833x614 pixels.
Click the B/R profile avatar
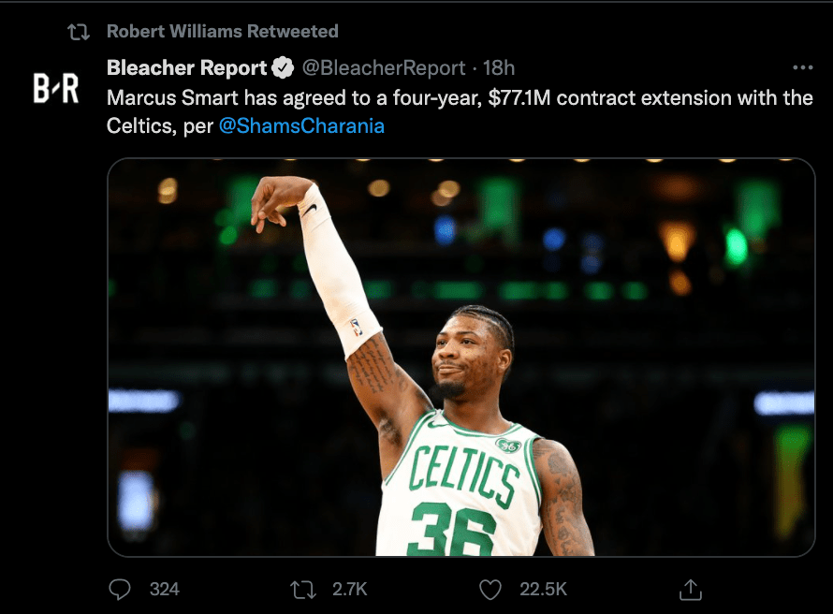pos(56,89)
